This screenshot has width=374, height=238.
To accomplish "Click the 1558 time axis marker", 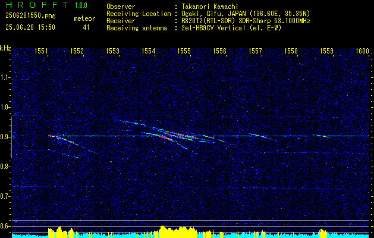I will pos(291,51).
